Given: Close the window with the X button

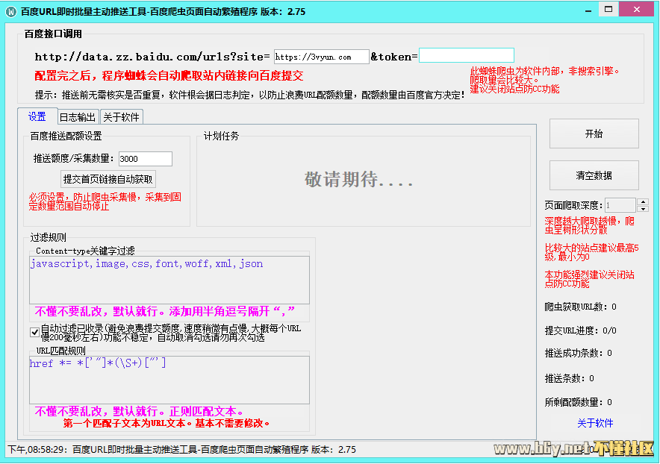Looking at the screenshot, I should pyautogui.click(x=636, y=9).
